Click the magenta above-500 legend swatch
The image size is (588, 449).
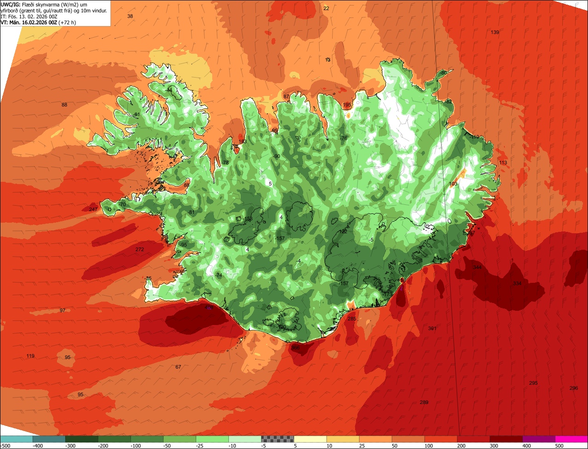click(x=571, y=438)
